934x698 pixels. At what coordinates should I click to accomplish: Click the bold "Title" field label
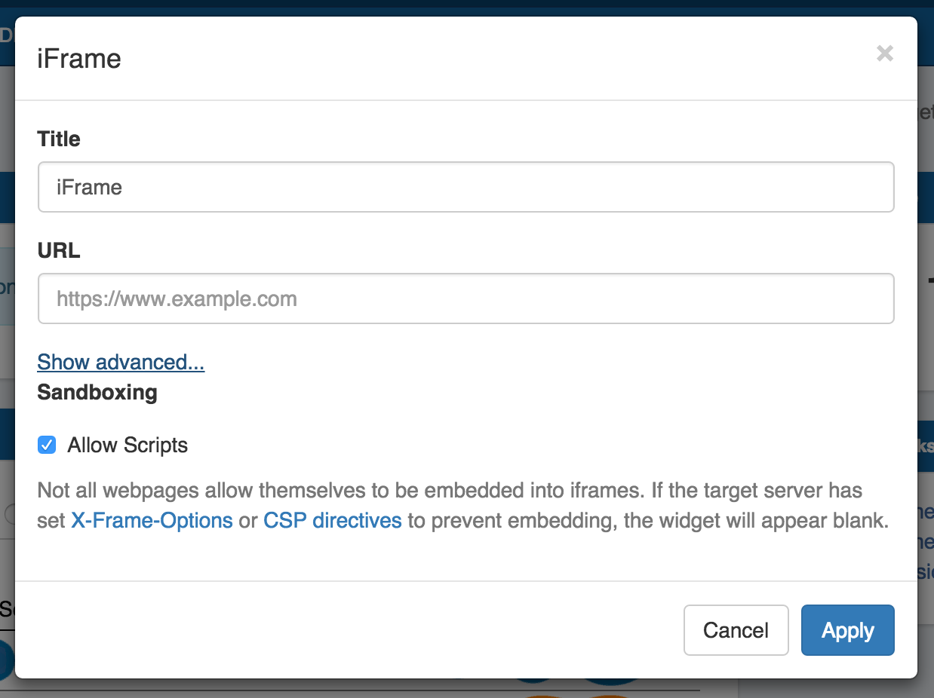coord(59,139)
